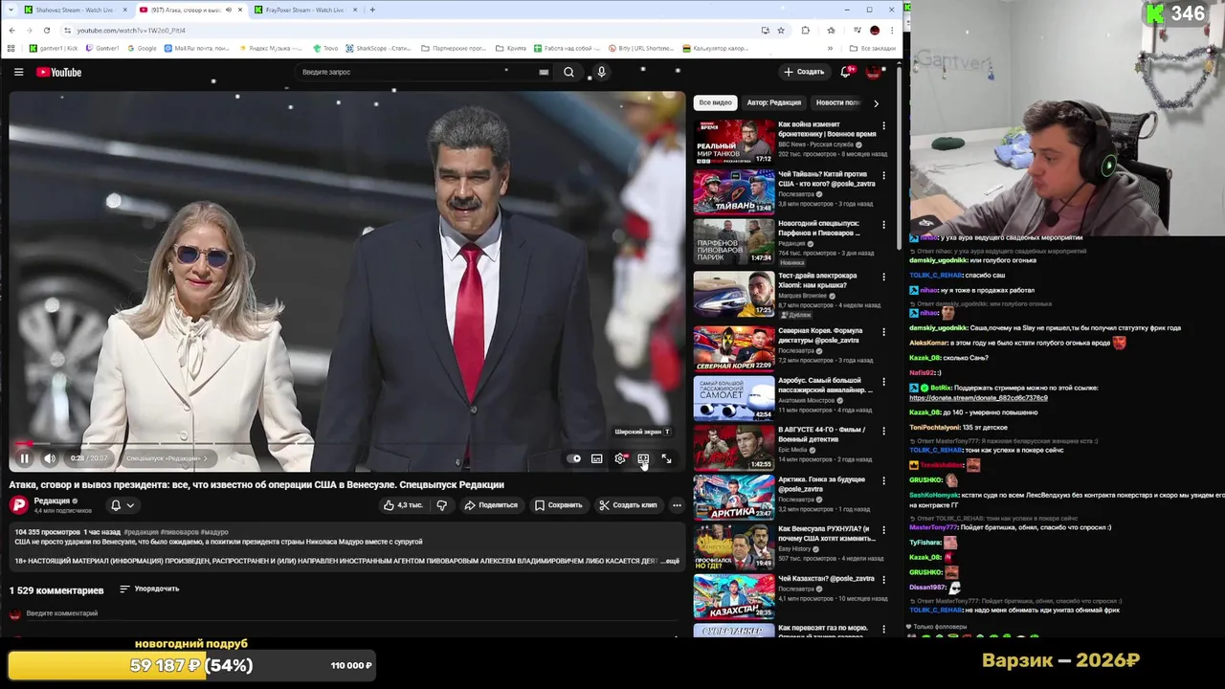The image size is (1225, 689).
Task: Enter fullscreen mode
Action: [666, 458]
